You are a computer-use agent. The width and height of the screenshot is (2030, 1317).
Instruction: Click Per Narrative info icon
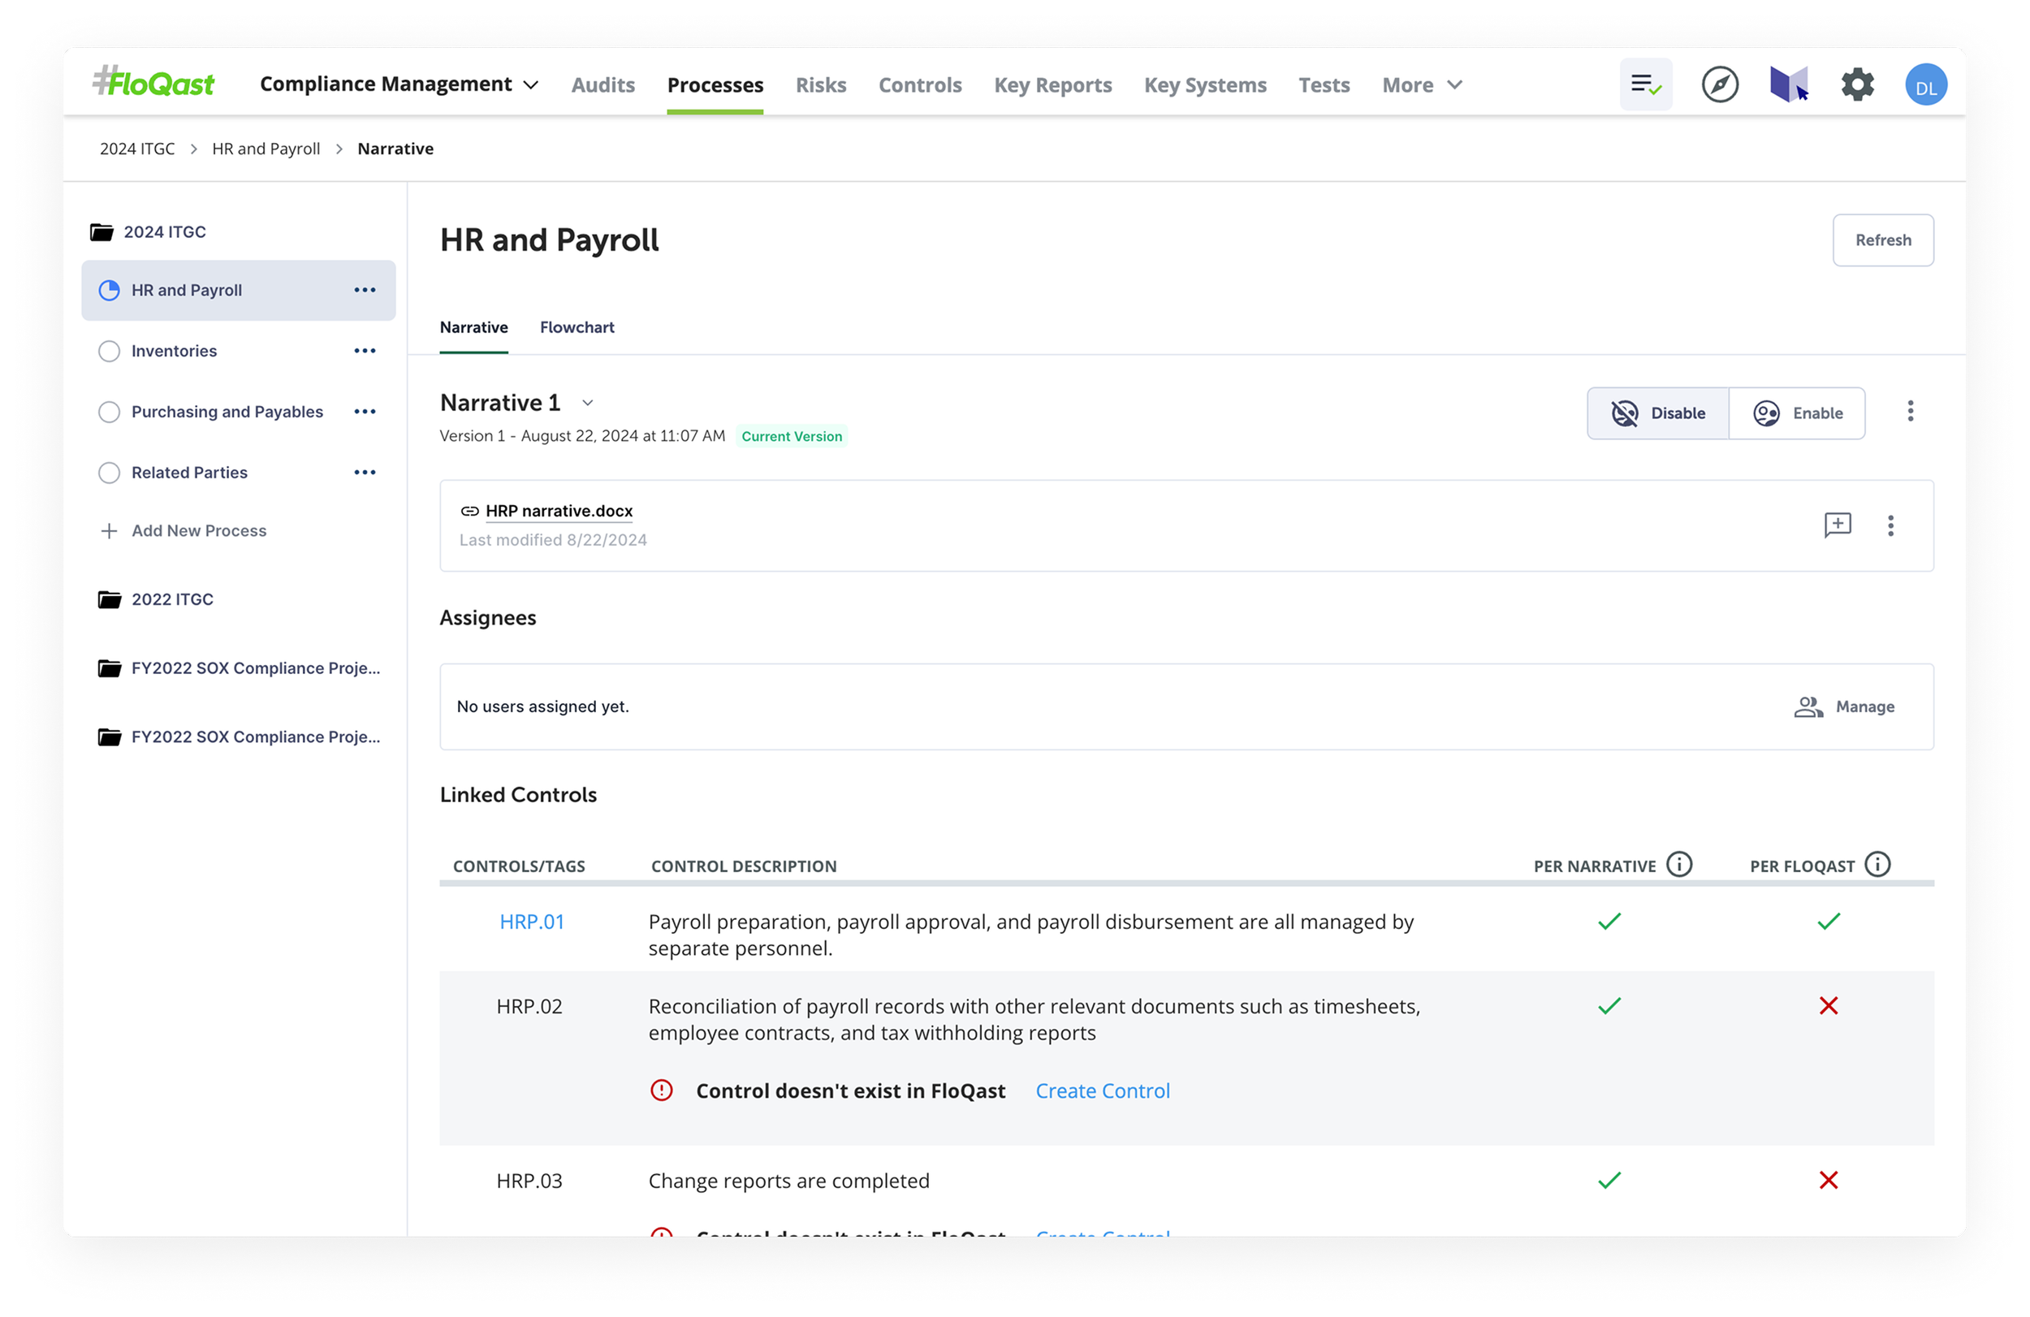pos(1679,865)
